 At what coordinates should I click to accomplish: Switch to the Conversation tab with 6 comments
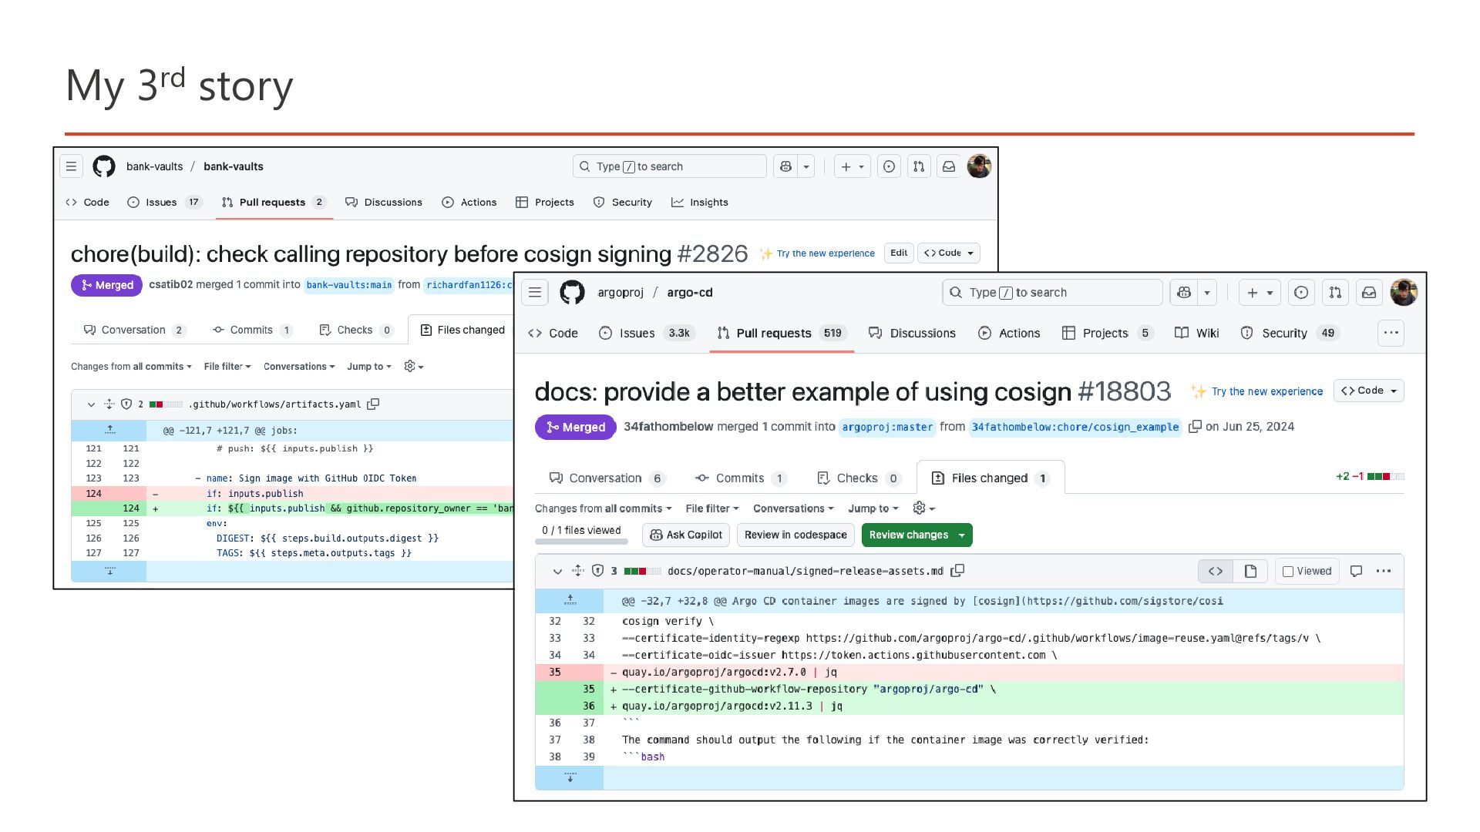[605, 478]
